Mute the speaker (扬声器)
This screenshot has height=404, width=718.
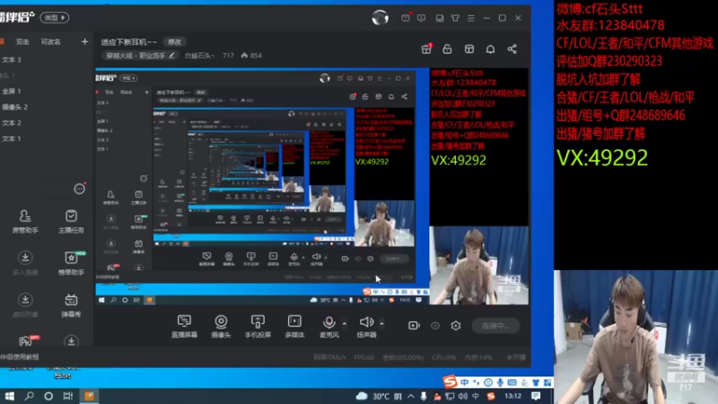coord(366,326)
